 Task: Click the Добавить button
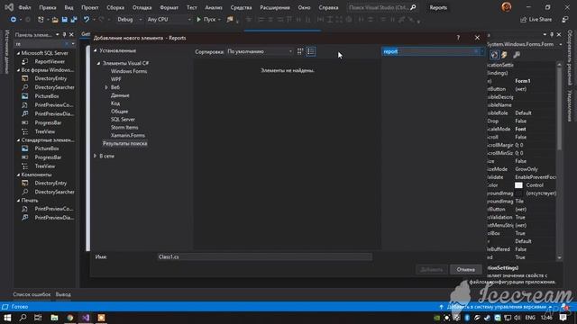pyautogui.click(x=432, y=270)
